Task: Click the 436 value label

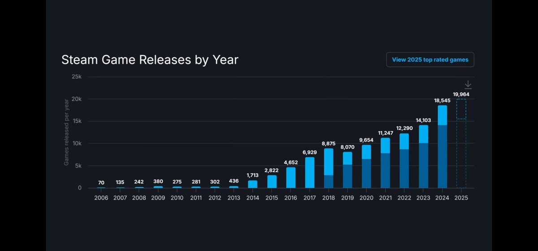Action: (x=234, y=182)
